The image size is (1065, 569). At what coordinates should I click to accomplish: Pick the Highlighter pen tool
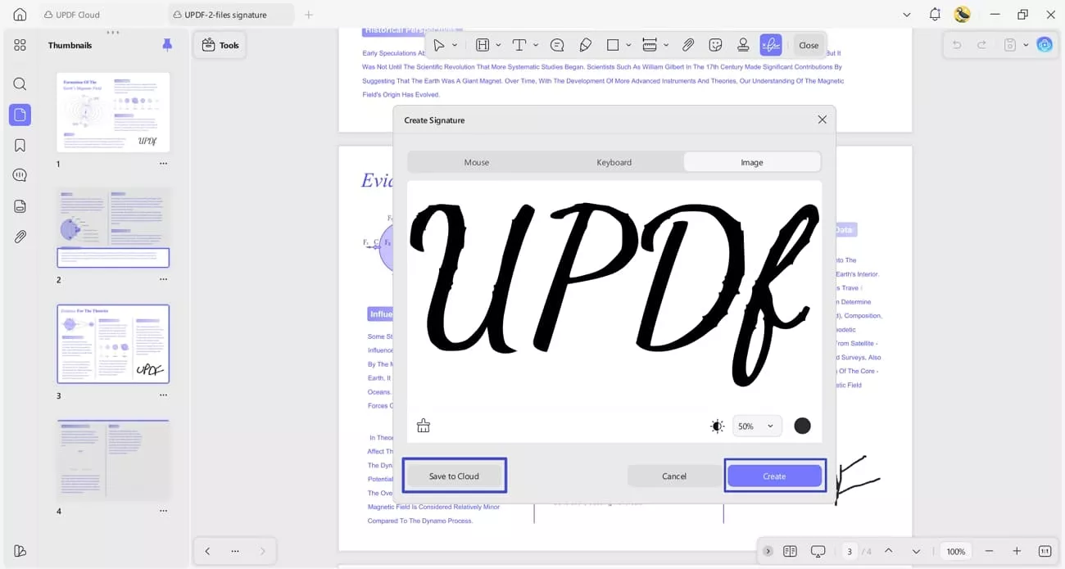[587, 45]
